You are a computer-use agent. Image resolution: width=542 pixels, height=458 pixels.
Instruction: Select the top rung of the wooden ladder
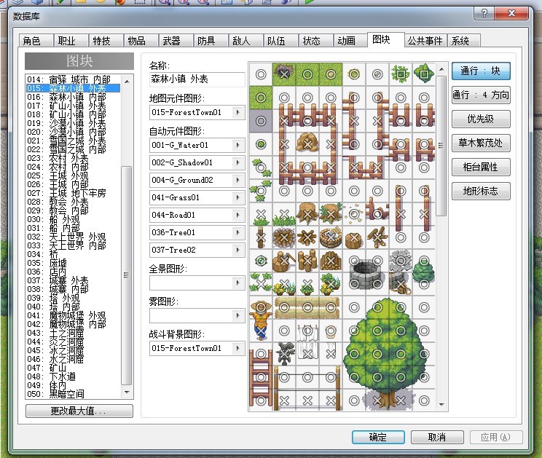[261, 354]
